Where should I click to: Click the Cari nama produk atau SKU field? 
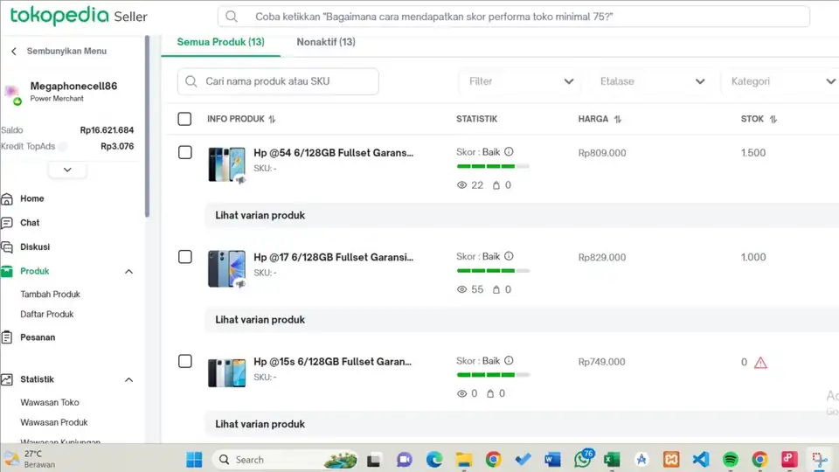tap(278, 81)
